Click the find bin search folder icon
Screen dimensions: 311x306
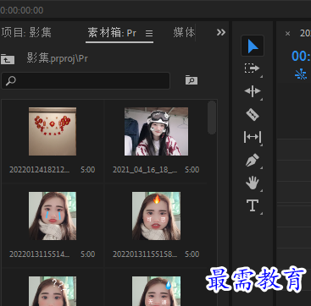click(x=192, y=80)
